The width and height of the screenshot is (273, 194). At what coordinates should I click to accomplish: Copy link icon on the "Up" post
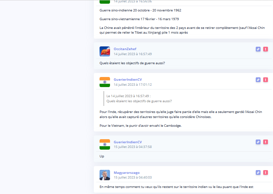258,142
